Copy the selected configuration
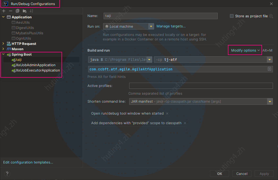 click(17, 11)
